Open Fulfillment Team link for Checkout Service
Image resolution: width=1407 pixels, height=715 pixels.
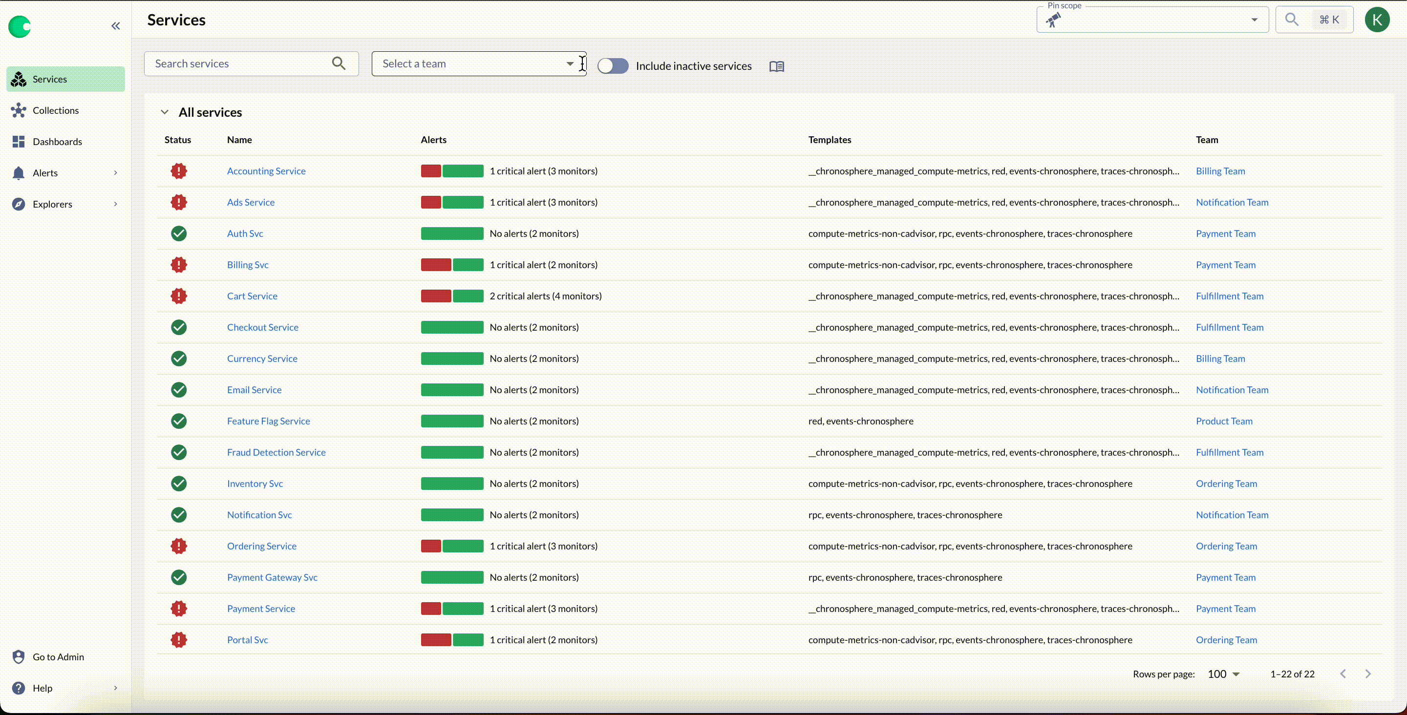(1229, 327)
